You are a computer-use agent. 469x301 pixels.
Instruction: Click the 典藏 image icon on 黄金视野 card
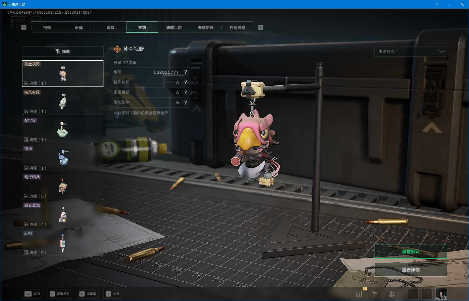tap(26, 83)
